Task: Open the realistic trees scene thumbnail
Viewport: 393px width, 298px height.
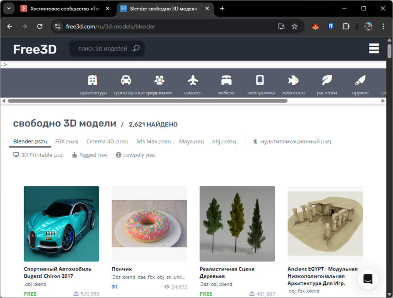Action: click(237, 224)
